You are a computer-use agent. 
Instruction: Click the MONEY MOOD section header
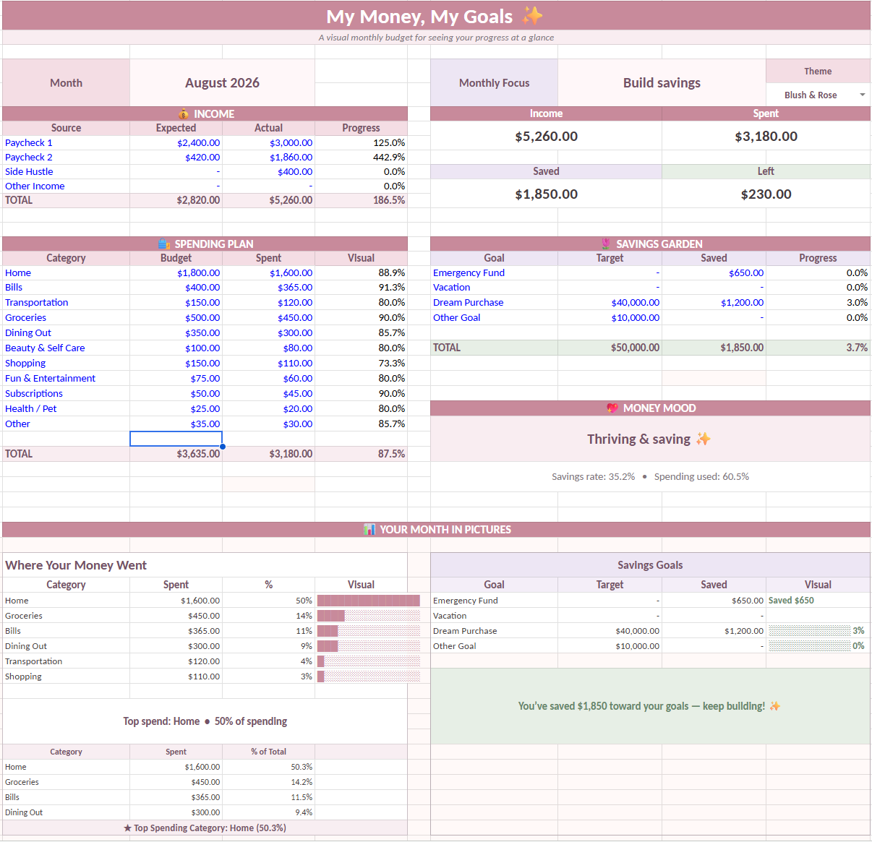[650, 408]
